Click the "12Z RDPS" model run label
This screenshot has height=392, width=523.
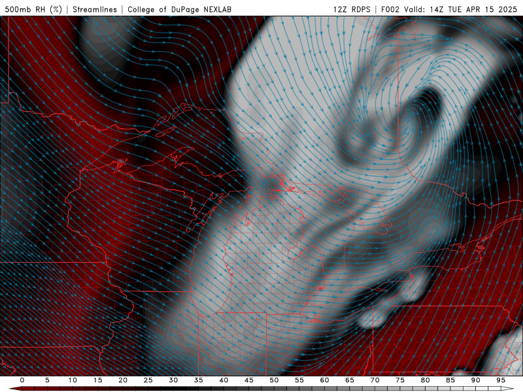(352, 9)
